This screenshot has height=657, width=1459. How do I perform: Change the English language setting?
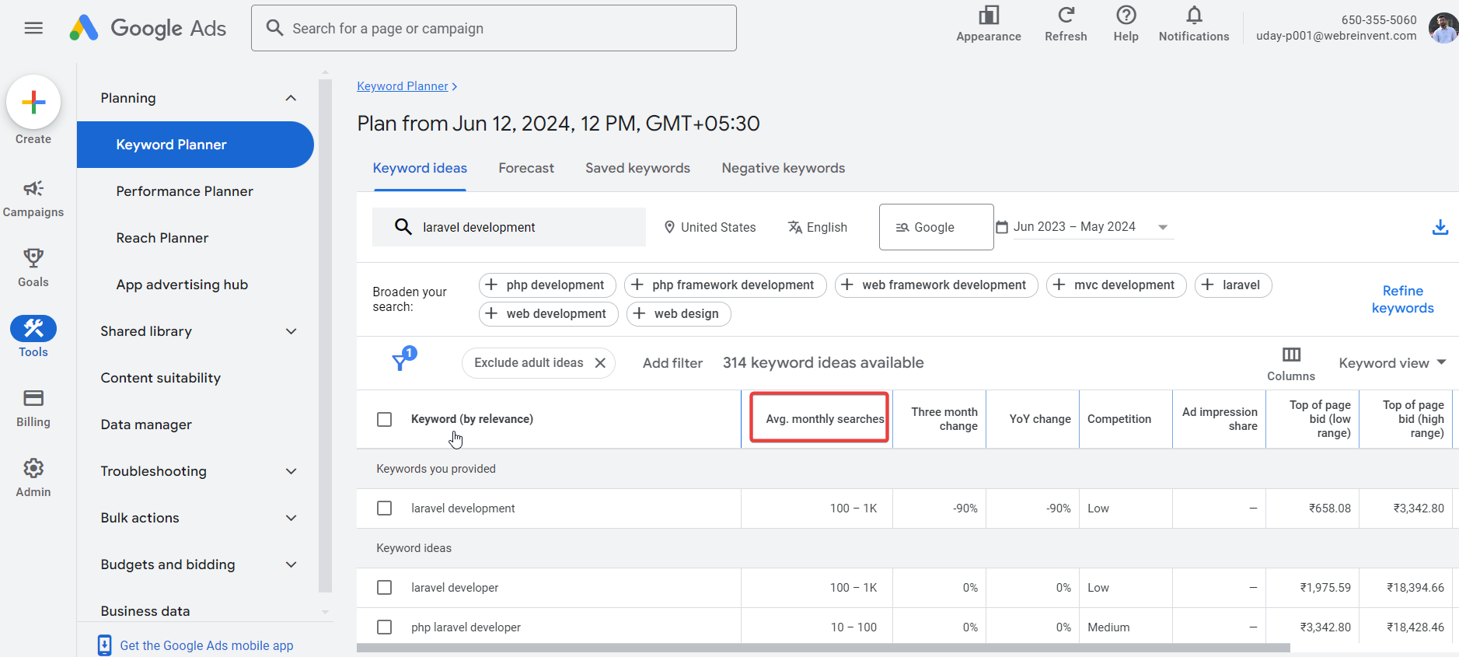(x=817, y=227)
